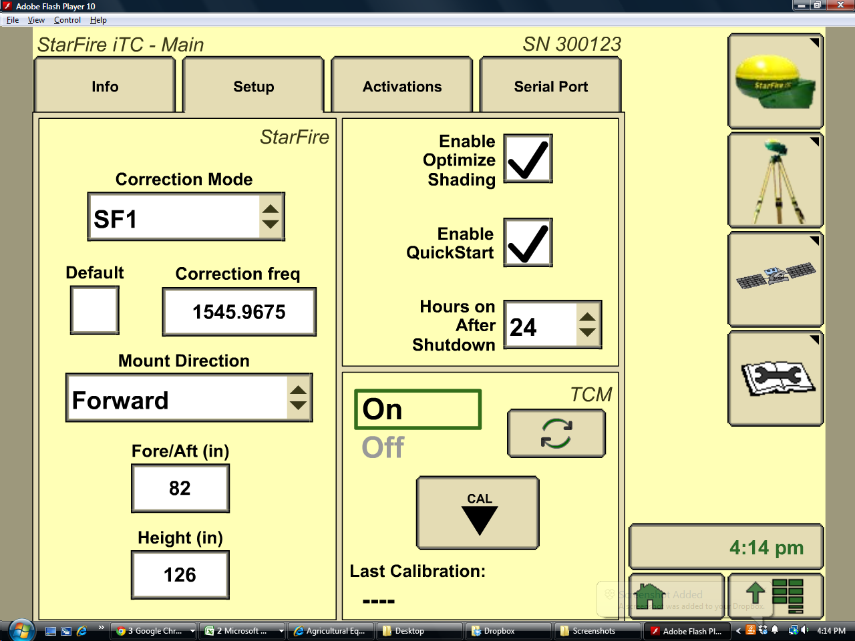This screenshot has height=641, width=855.
Task: Open the wrench diagnostics manual icon
Action: [776, 379]
